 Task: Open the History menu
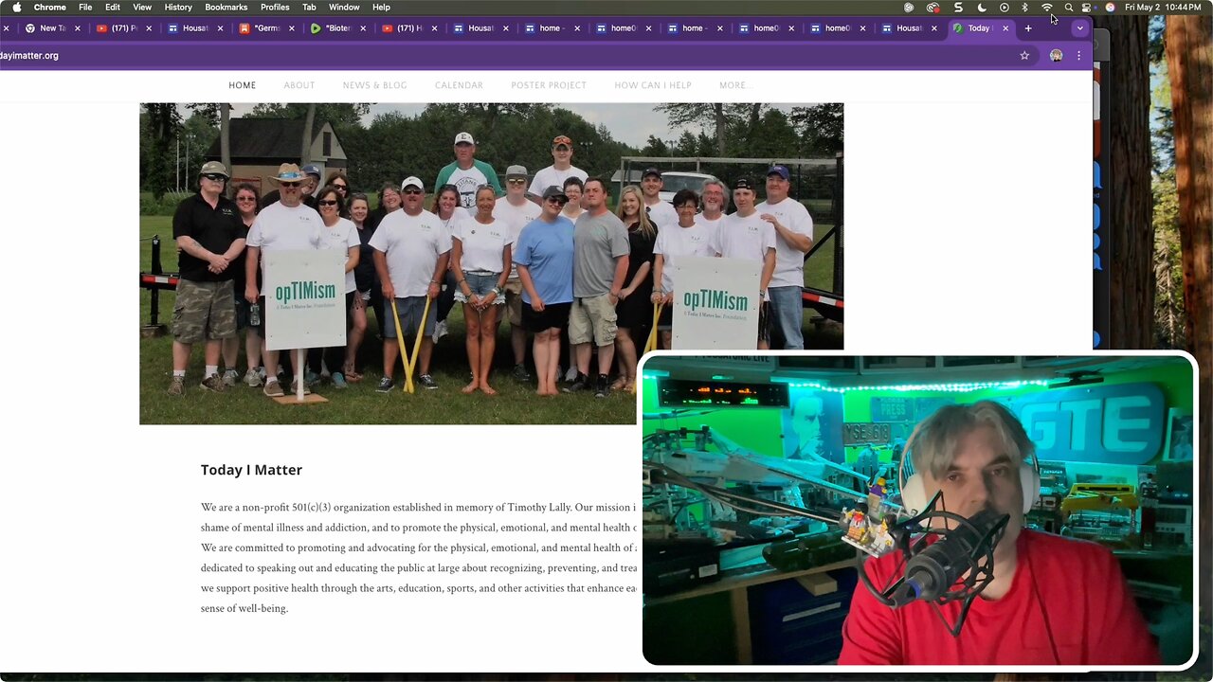pos(178,7)
